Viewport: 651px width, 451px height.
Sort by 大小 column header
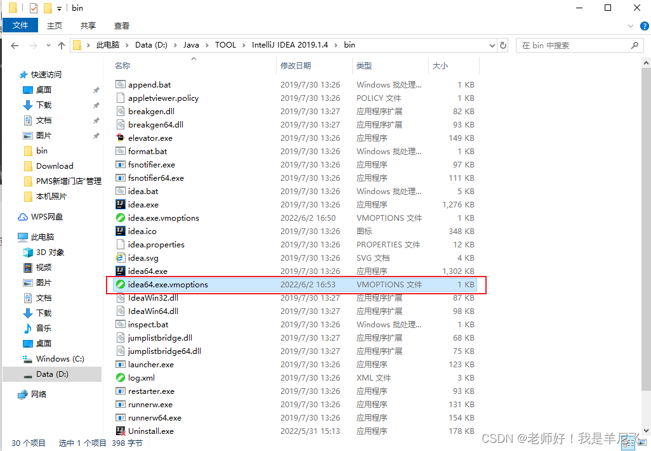coord(440,65)
